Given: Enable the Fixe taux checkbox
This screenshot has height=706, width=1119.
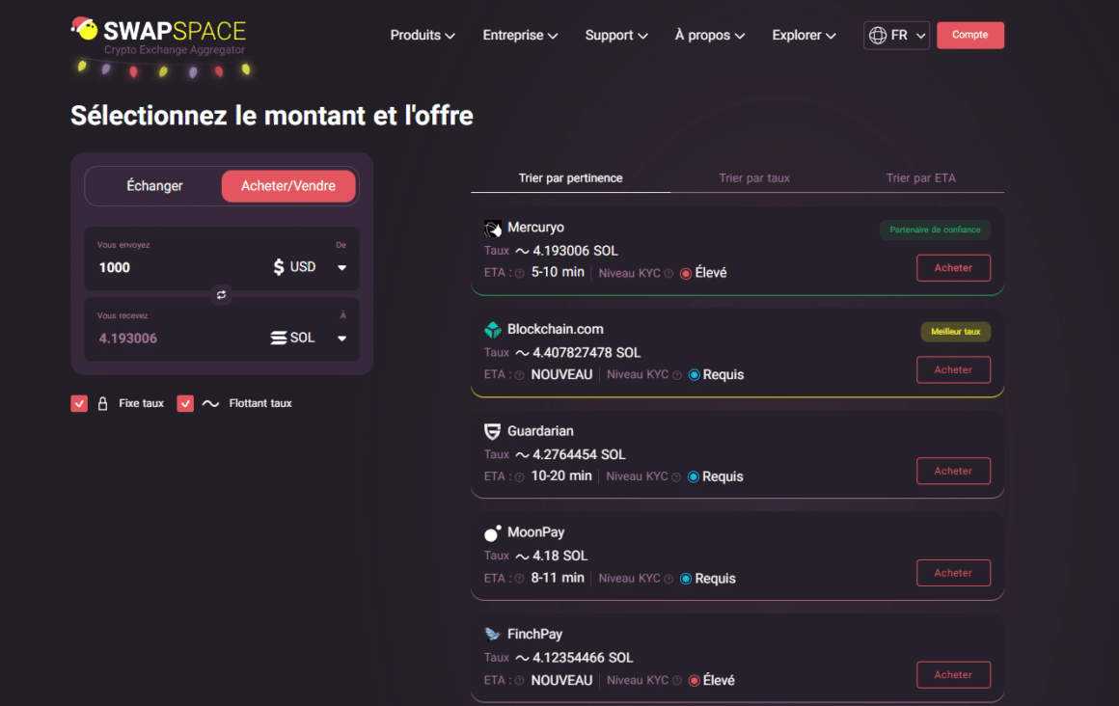Looking at the screenshot, I should [x=79, y=403].
